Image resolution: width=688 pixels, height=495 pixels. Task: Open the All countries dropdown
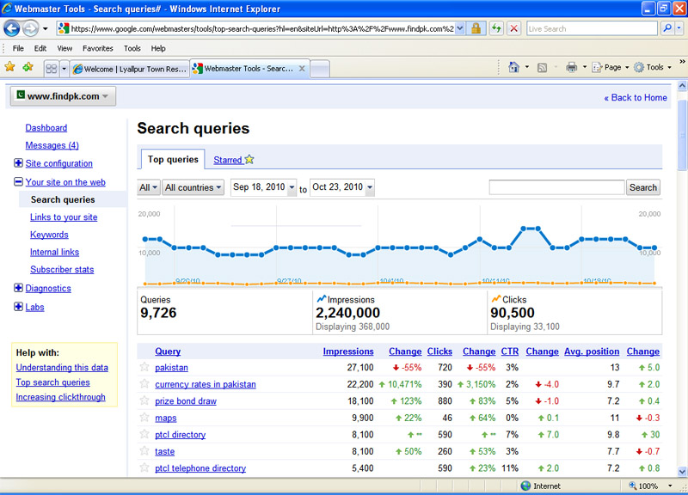[193, 187]
